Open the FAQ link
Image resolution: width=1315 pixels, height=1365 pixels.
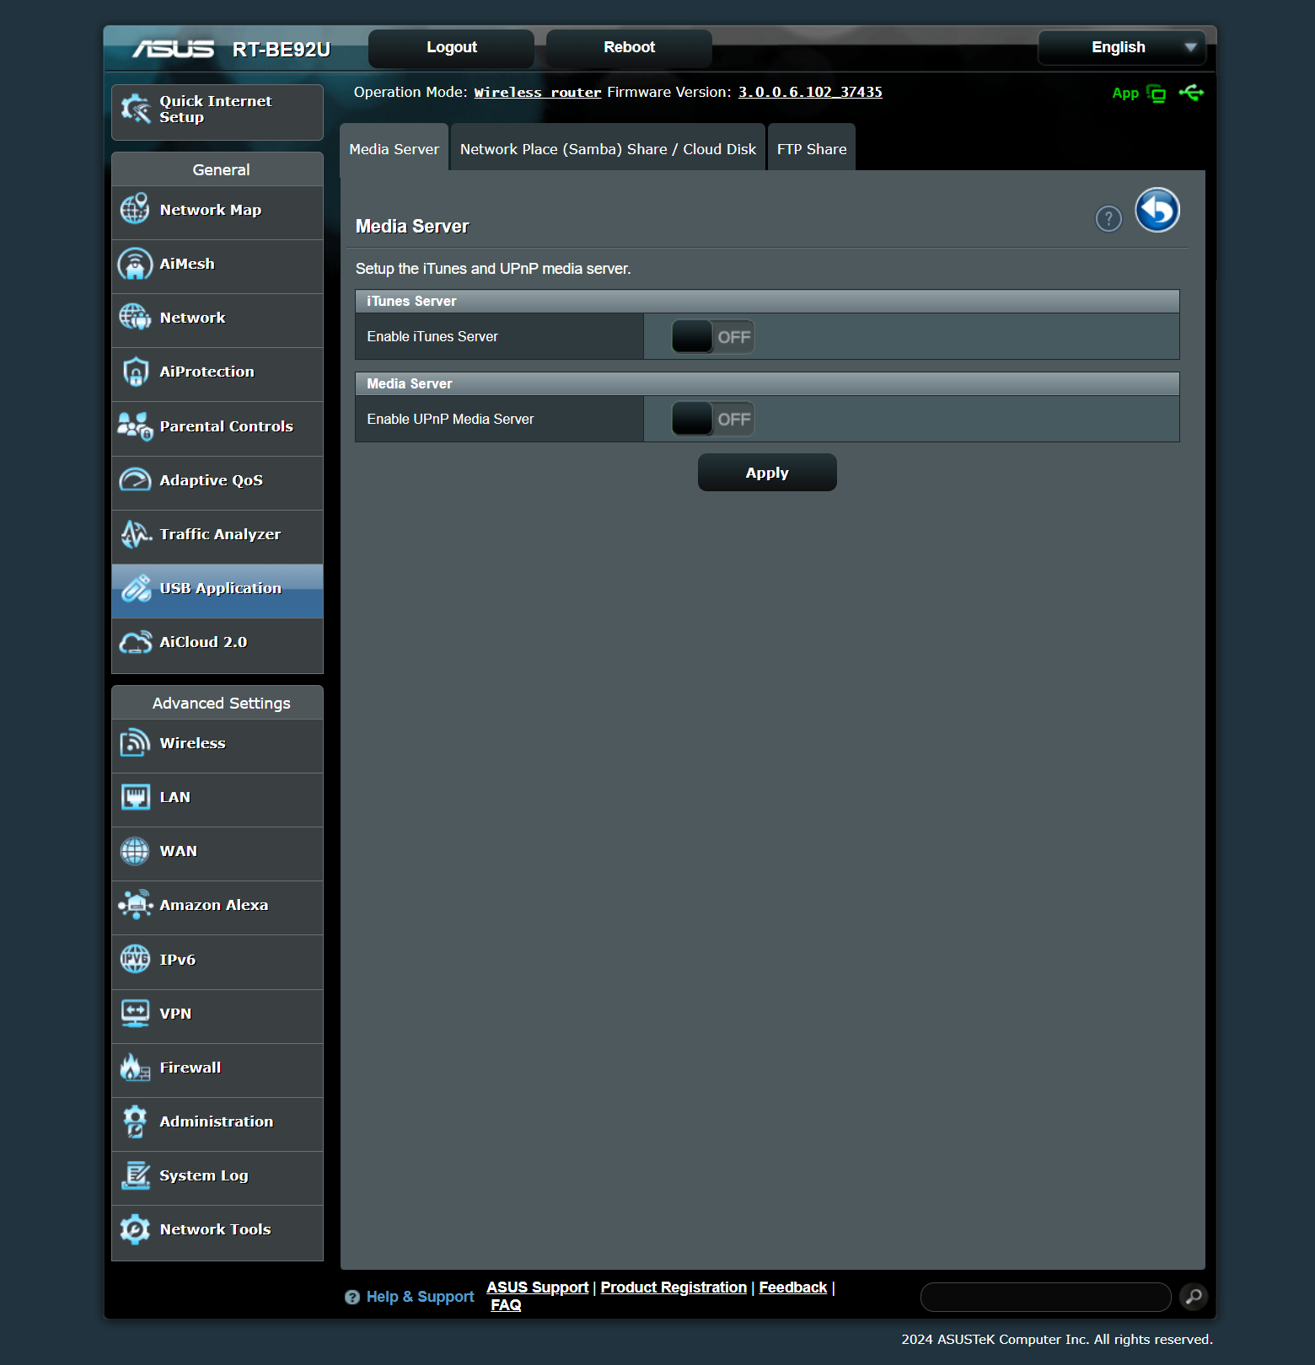(x=506, y=1305)
